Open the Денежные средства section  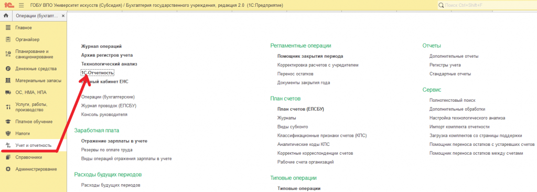click(36, 69)
